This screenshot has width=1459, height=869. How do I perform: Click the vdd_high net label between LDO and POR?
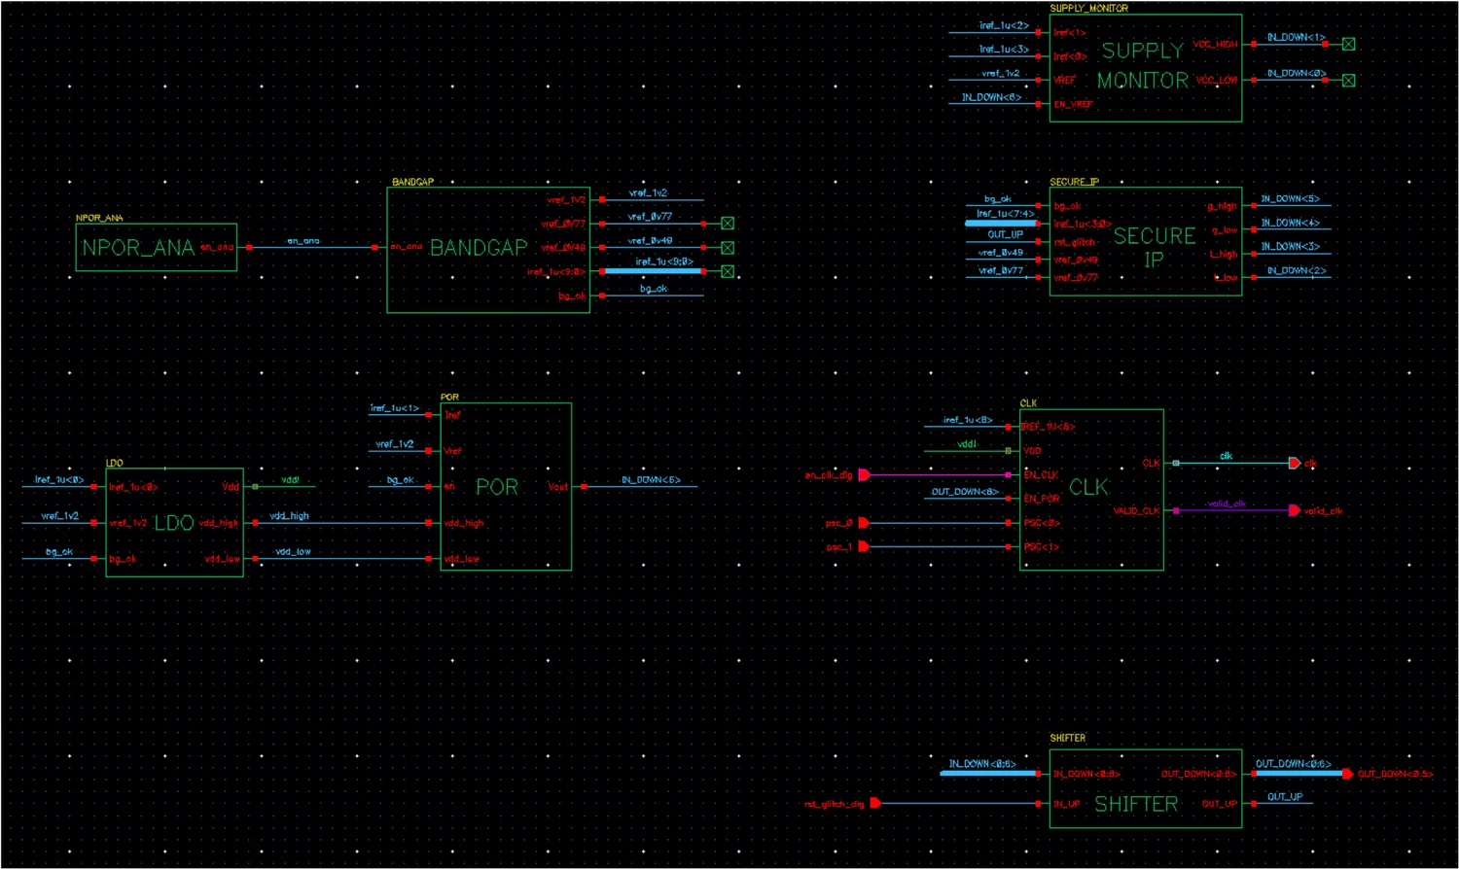(x=289, y=515)
